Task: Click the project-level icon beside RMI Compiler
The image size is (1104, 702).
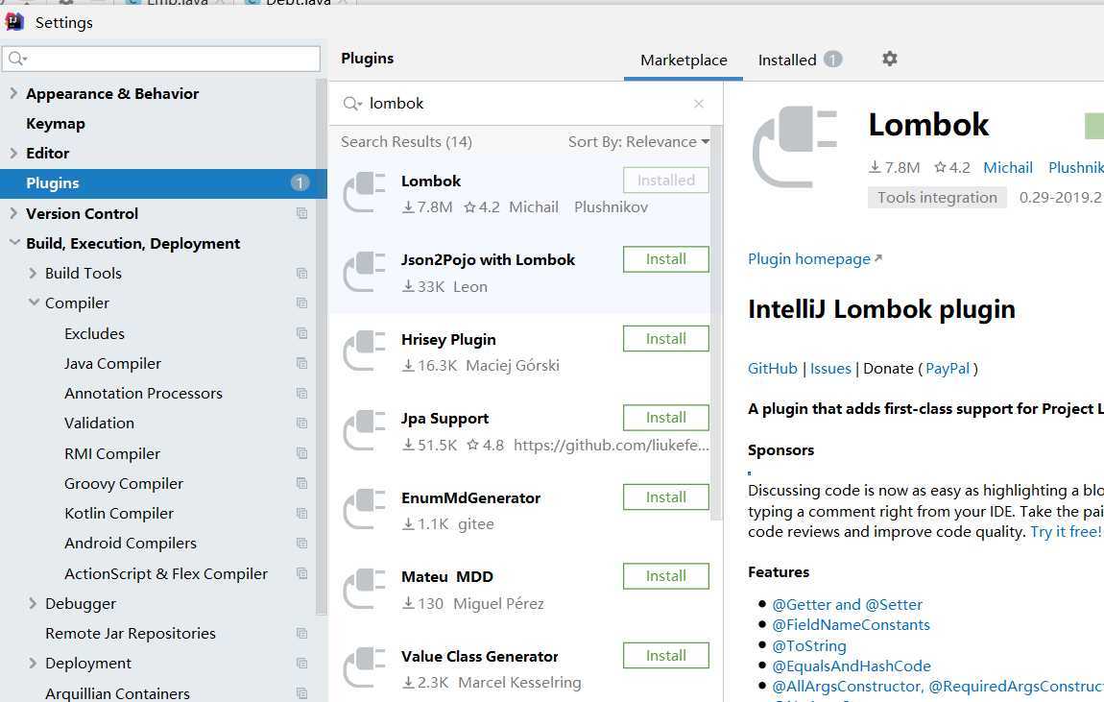Action: (302, 453)
